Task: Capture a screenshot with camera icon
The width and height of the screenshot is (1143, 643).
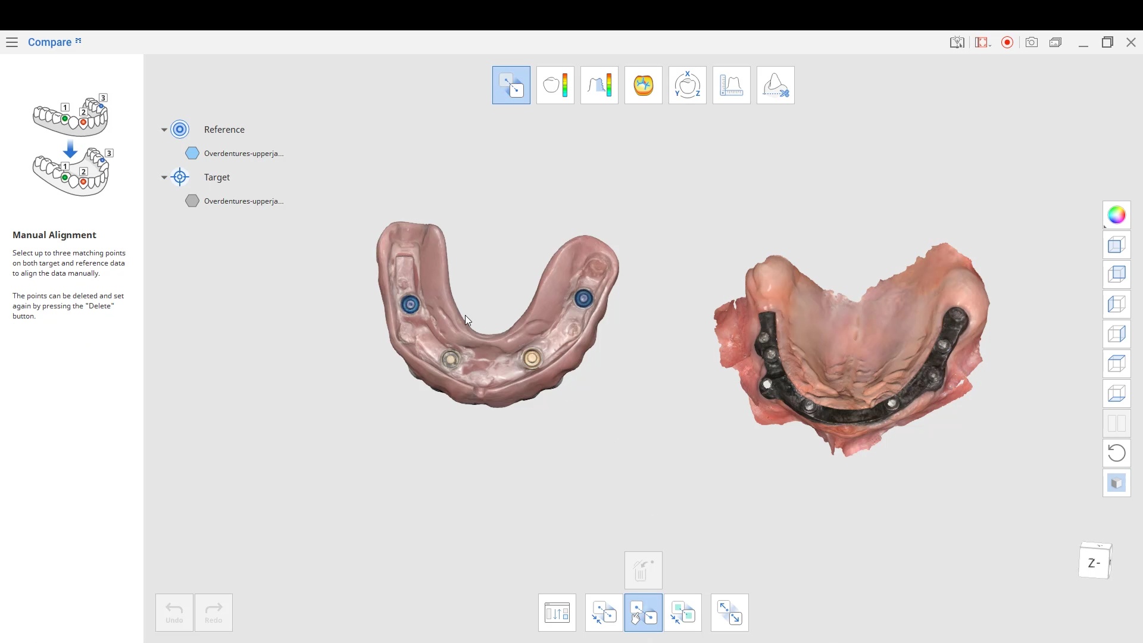Action: [1032, 42]
